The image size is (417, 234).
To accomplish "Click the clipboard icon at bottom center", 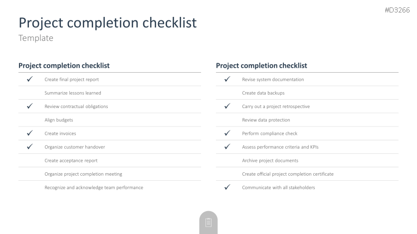I will (208, 222).
